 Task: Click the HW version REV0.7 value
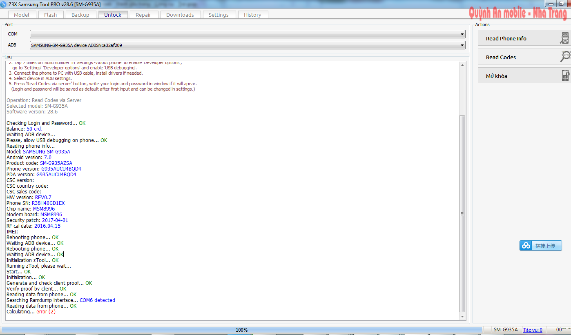coord(43,197)
